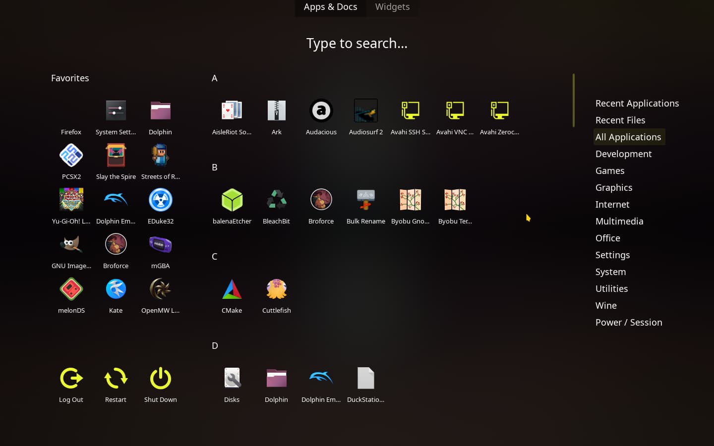Viewport: 714px width, 446px height.
Task: Open Broforce in the B section
Action: click(x=321, y=207)
